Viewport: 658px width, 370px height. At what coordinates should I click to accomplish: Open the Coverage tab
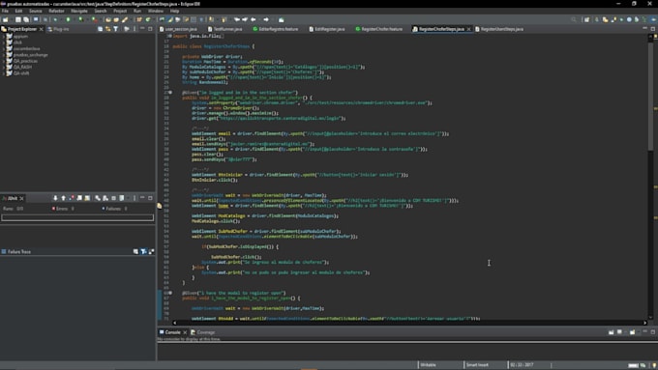click(x=205, y=332)
